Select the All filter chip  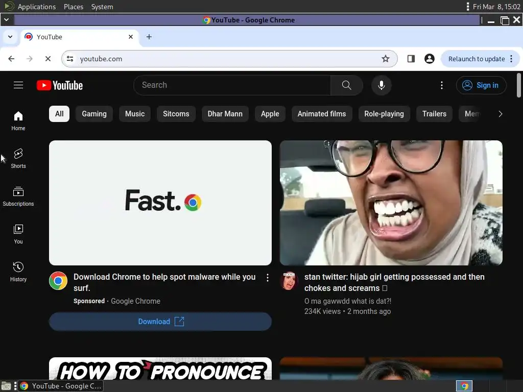(59, 114)
